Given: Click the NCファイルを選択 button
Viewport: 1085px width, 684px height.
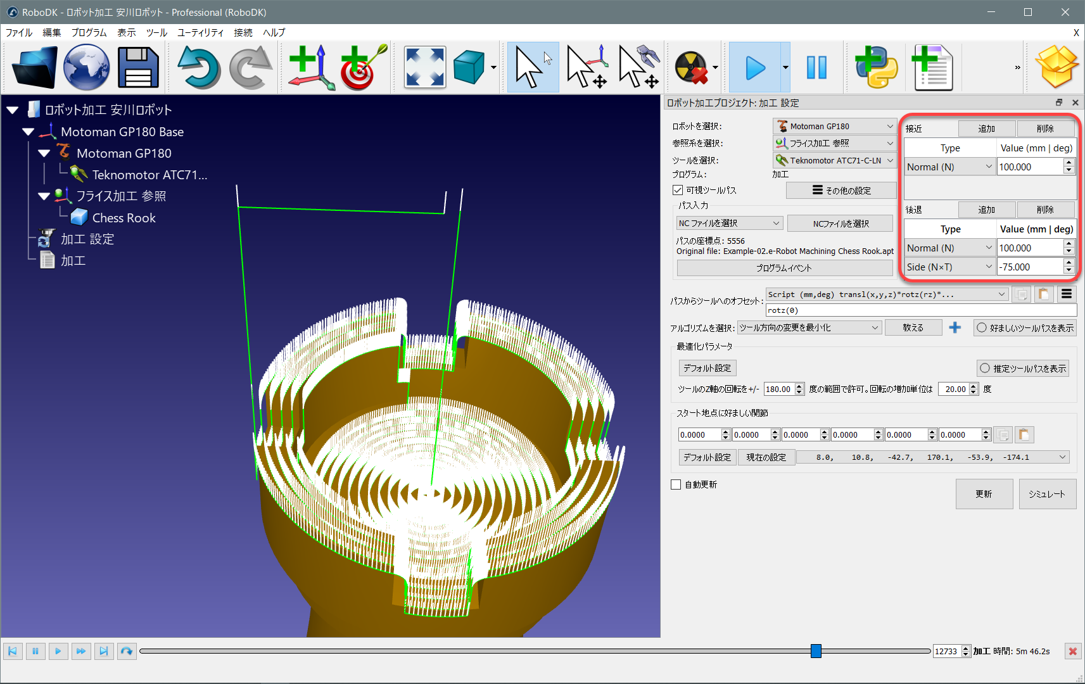Looking at the screenshot, I should tap(841, 223).
